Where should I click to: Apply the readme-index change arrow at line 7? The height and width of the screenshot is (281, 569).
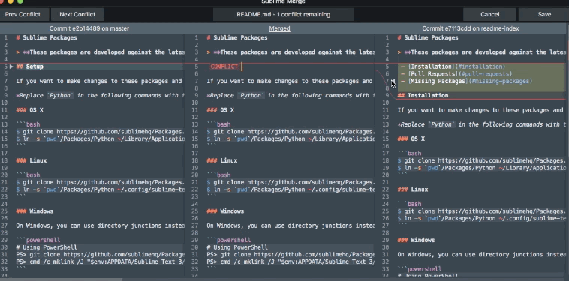(x=393, y=81)
